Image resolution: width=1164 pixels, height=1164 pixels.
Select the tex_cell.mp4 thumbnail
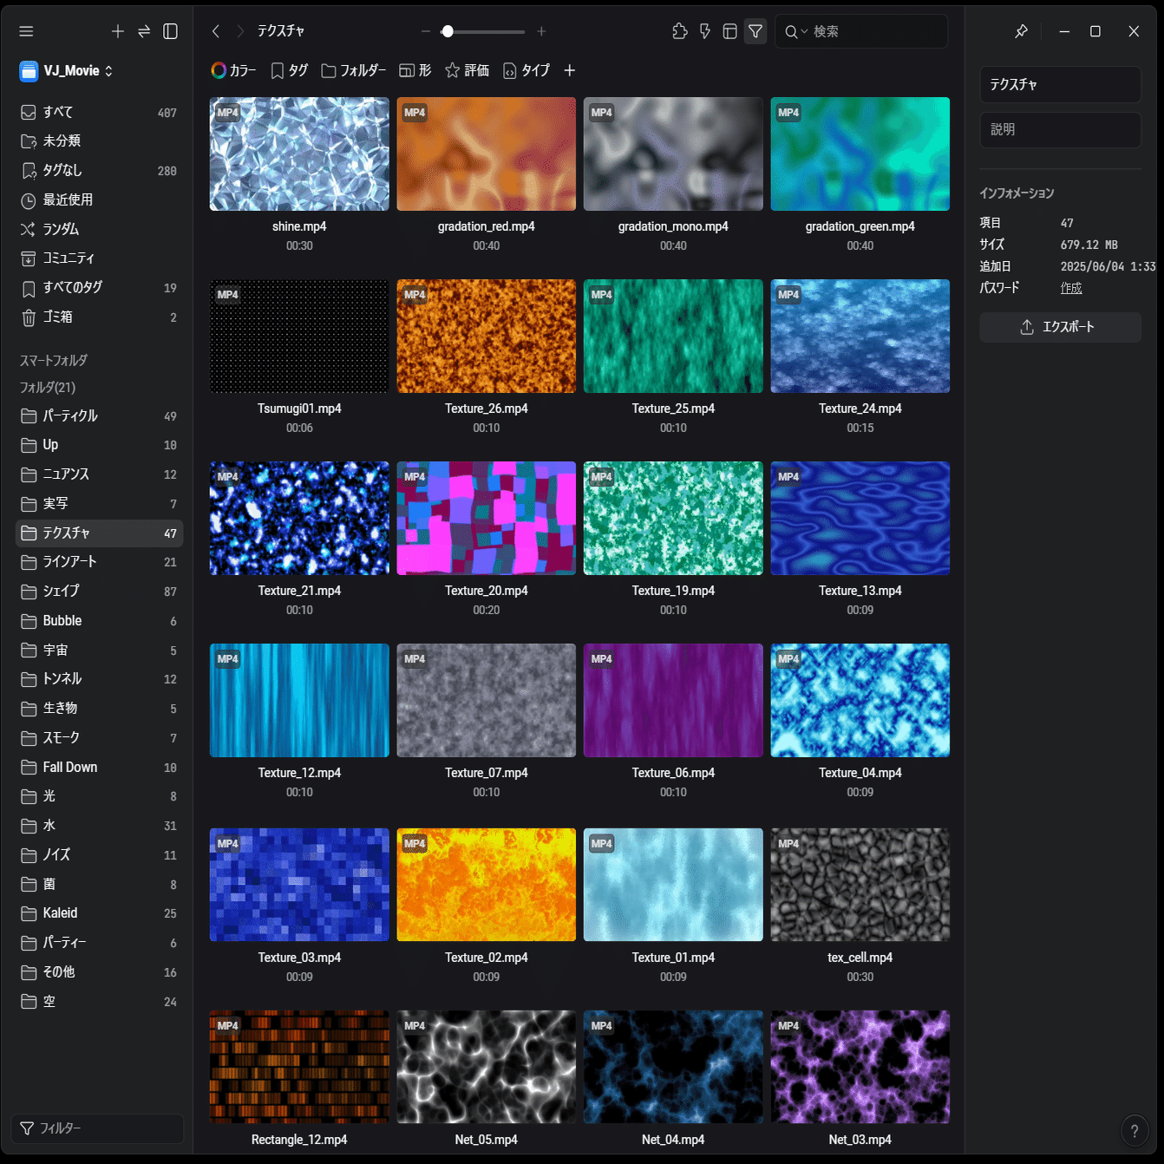point(860,885)
